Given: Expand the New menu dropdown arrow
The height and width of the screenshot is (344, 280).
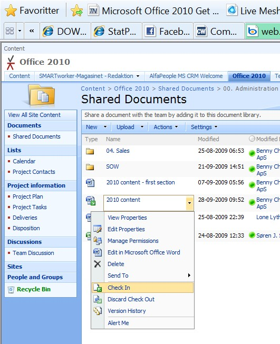Looking at the screenshot, I should (x=105, y=127).
